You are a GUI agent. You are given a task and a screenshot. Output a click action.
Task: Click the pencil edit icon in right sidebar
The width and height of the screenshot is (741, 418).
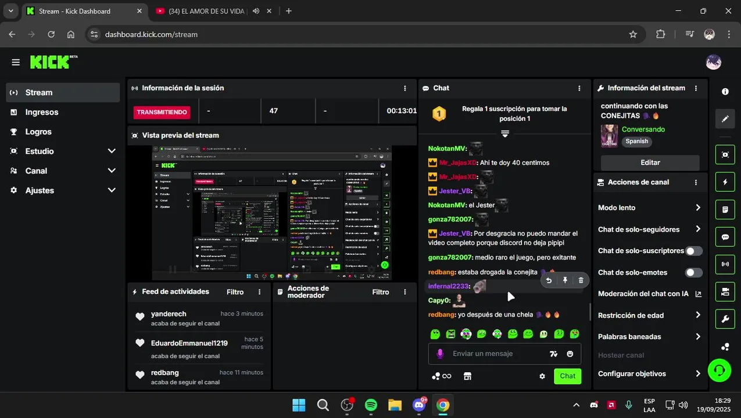click(x=725, y=119)
